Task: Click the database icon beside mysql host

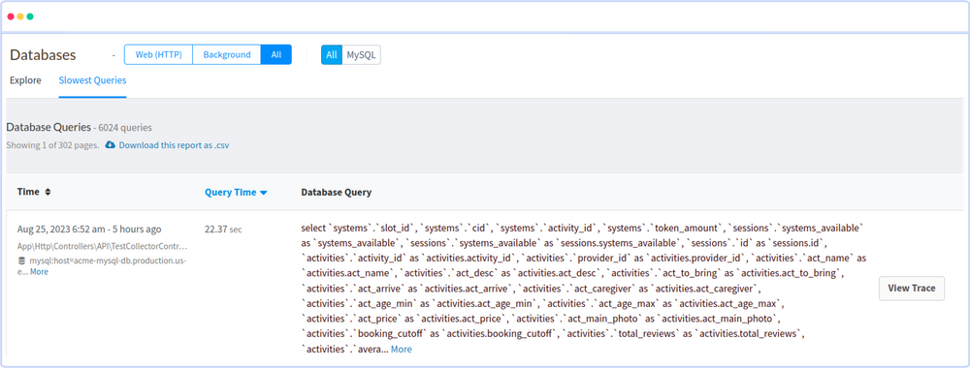Action: (22, 261)
